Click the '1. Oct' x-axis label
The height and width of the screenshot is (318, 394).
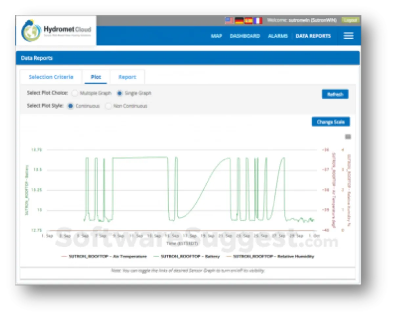tap(314, 236)
